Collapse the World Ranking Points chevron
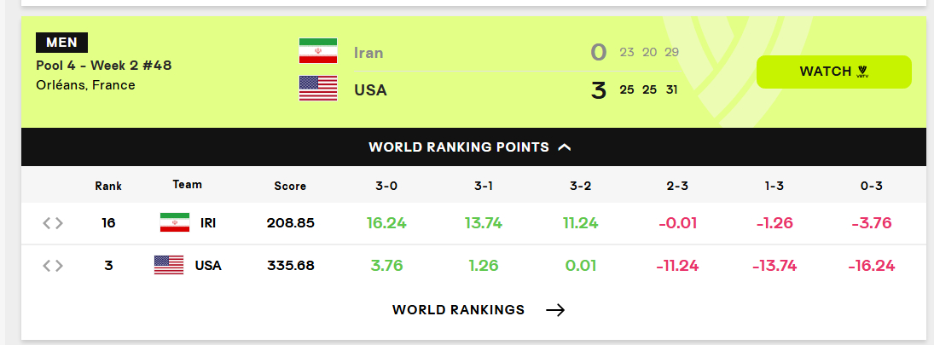 [x=564, y=147]
